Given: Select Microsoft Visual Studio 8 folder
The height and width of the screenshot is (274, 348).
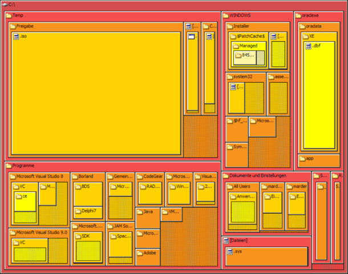Looking at the screenshot, I should tap(39, 200).
